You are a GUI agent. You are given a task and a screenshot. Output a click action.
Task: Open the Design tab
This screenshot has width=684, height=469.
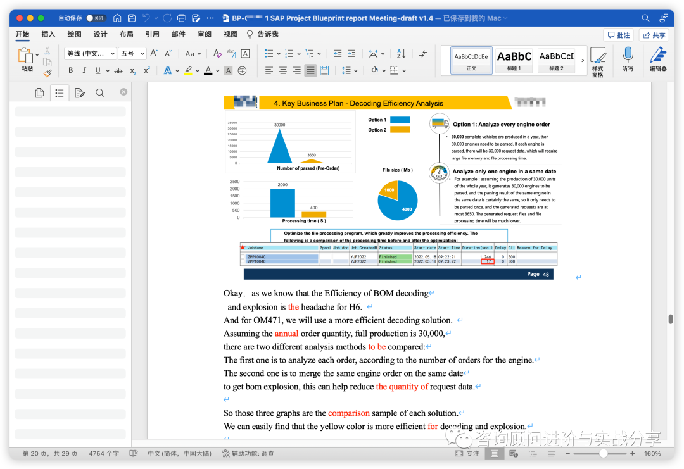(x=100, y=34)
